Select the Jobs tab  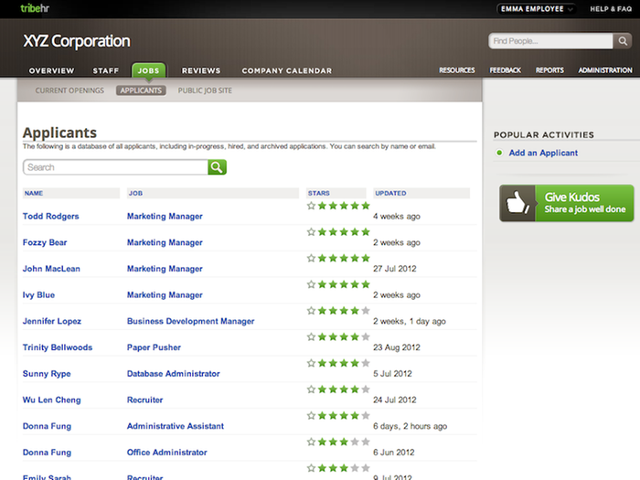click(148, 70)
